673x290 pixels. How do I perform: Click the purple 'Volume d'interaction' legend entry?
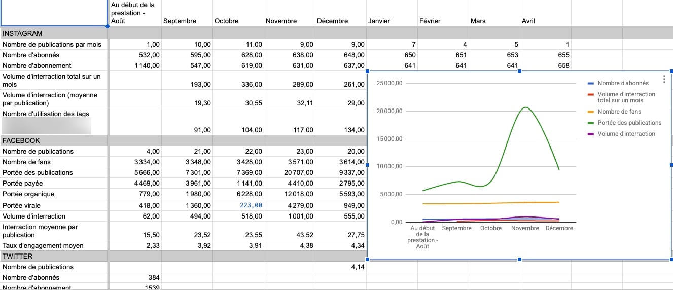tap(621, 134)
